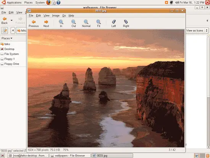
Task: Open the Places sidebar dropdown
Action: (x=7, y=38)
